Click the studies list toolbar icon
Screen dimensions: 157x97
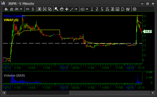coord(16,9)
